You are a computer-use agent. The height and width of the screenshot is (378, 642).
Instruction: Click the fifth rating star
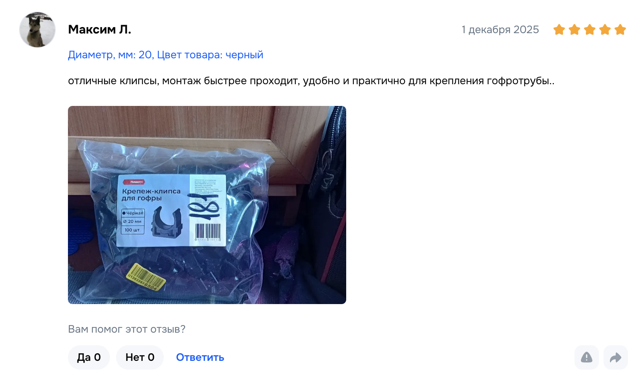[620, 29]
